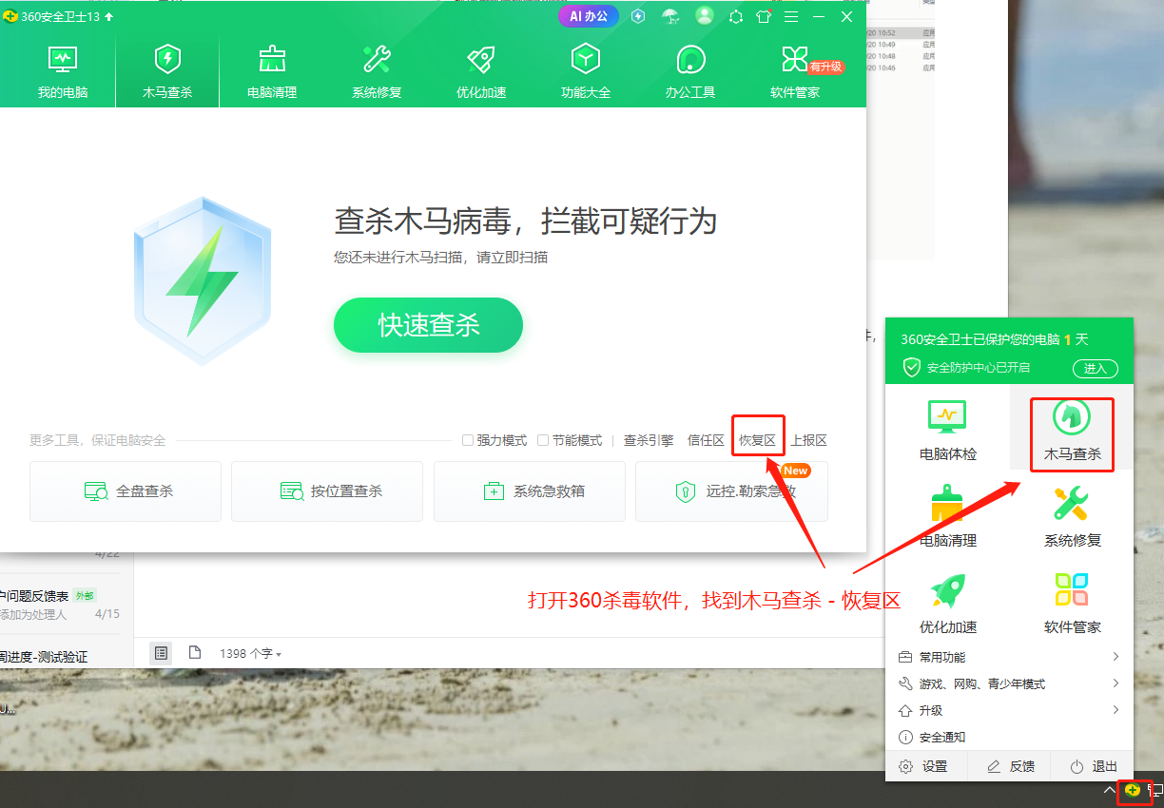
Task: Open 我的电脑 tab in 360 main window
Action: (63, 71)
